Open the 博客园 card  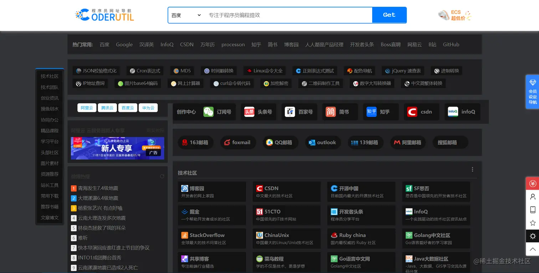tap(212, 192)
